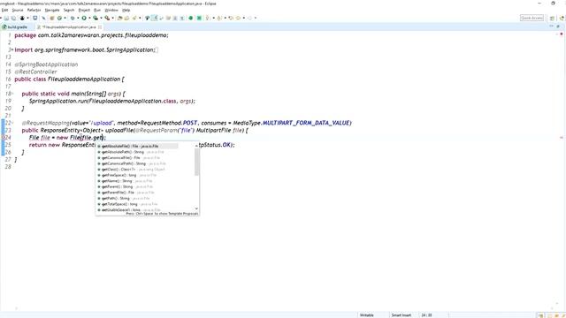This screenshot has width=566, height=318.
Task: Click the Save toolbar icon
Action: click(x=6, y=18)
